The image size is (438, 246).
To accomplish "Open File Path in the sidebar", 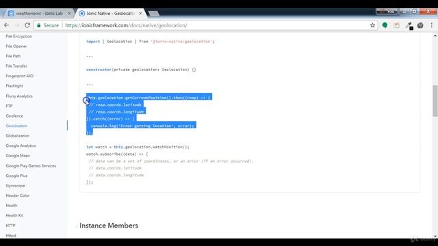I will click(x=13, y=56).
